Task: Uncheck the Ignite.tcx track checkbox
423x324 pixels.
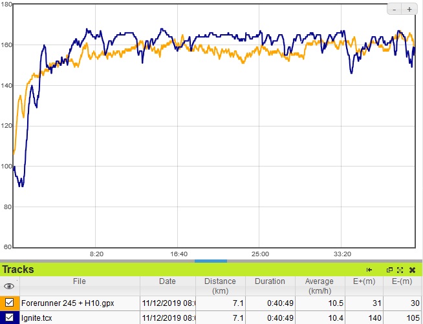Action: (10, 318)
